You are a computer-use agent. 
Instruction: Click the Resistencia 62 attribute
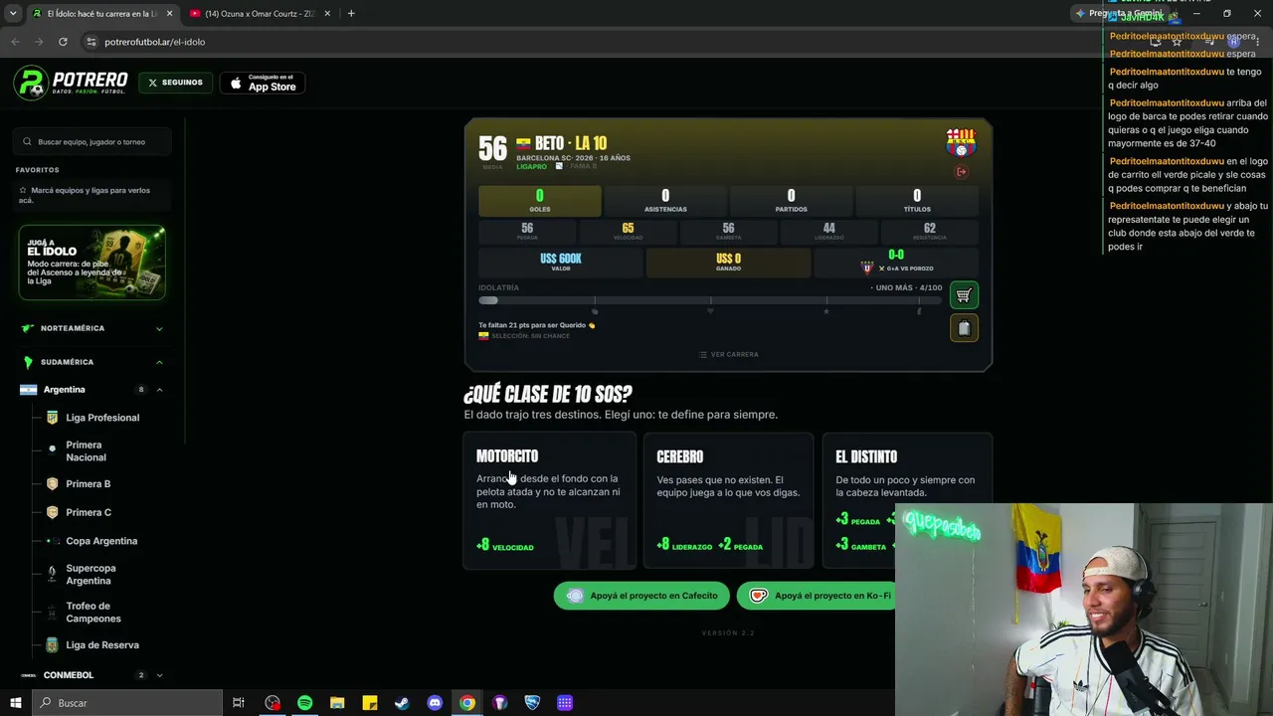(x=930, y=232)
